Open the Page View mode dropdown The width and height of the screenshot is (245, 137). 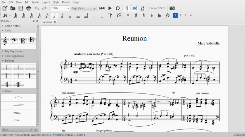83,8
